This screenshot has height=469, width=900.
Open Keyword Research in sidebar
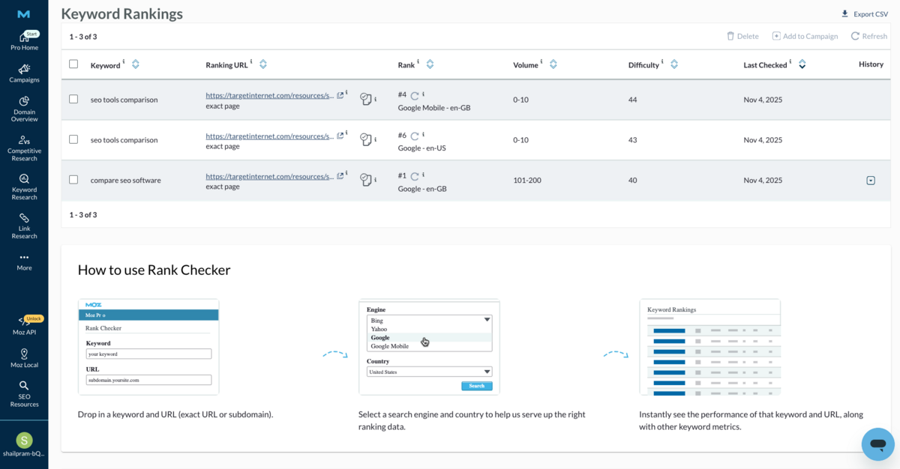point(24,187)
